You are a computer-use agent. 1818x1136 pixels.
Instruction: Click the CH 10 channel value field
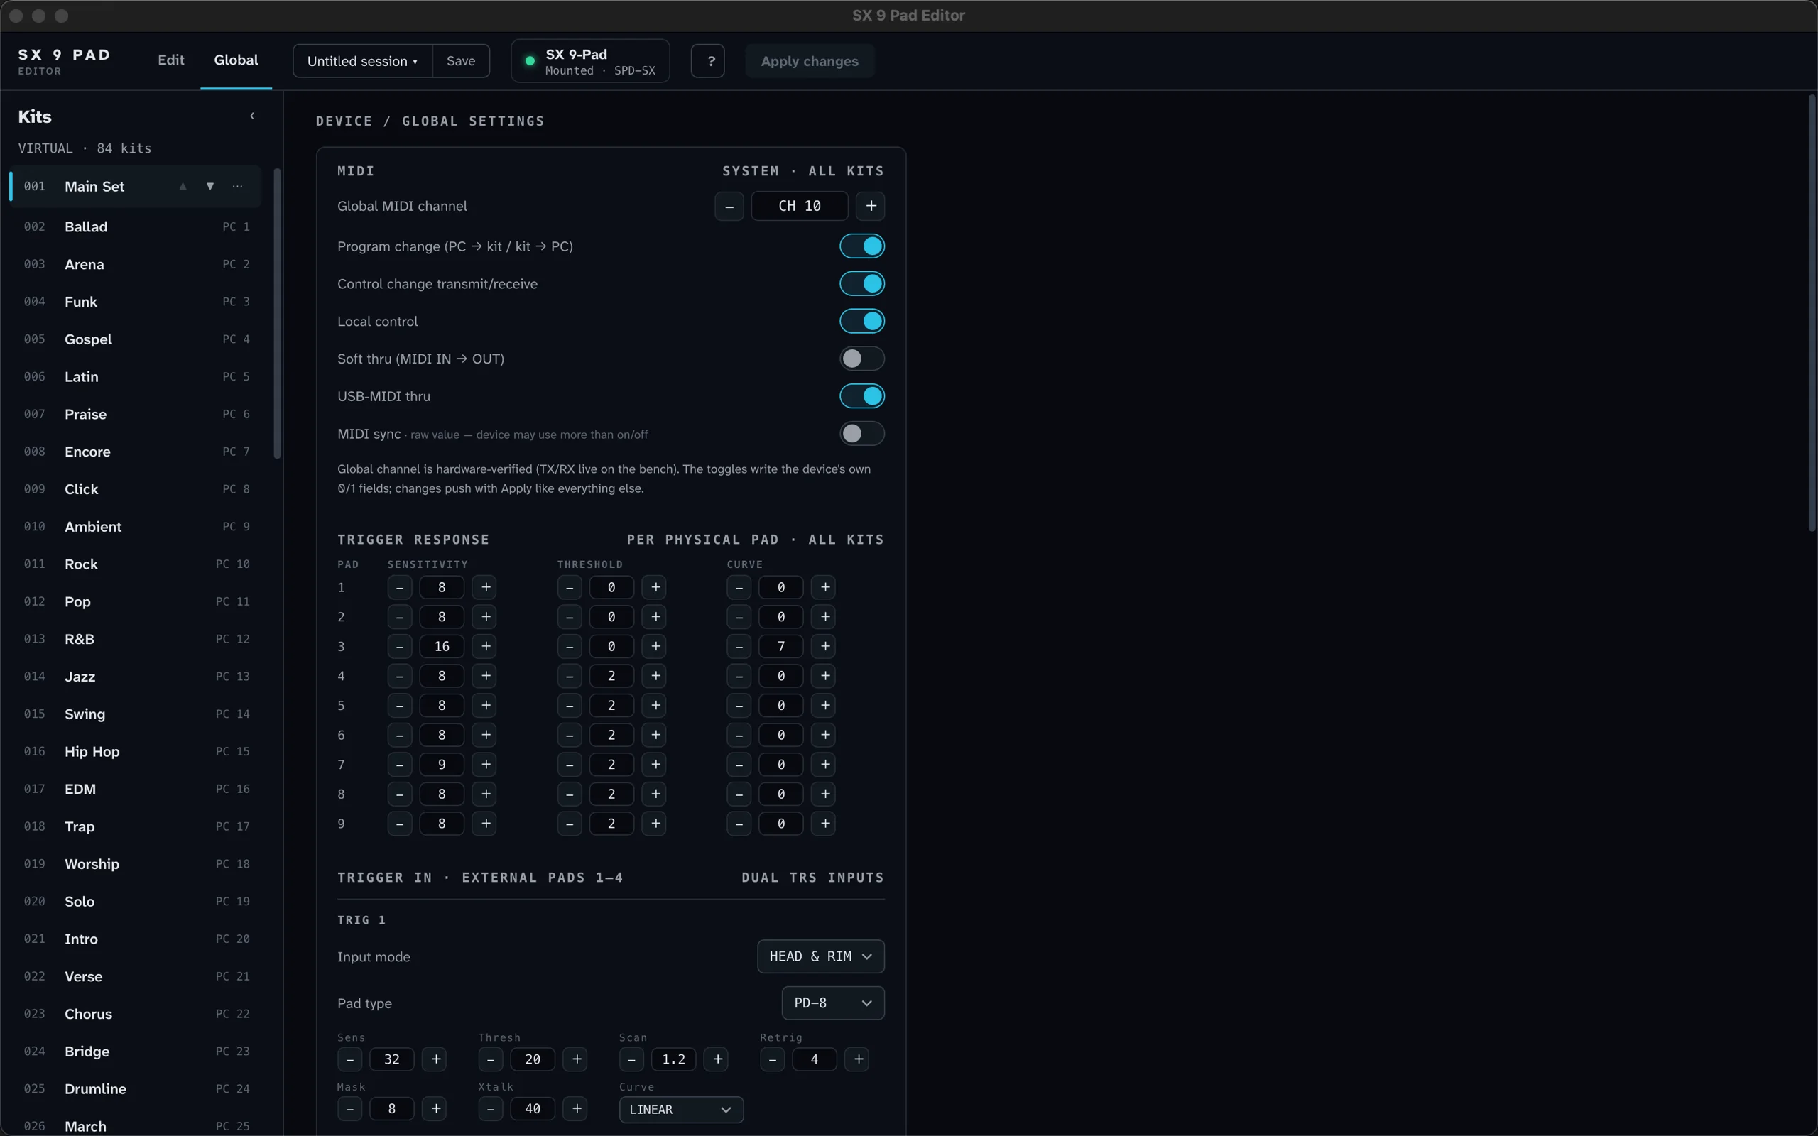pos(800,206)
